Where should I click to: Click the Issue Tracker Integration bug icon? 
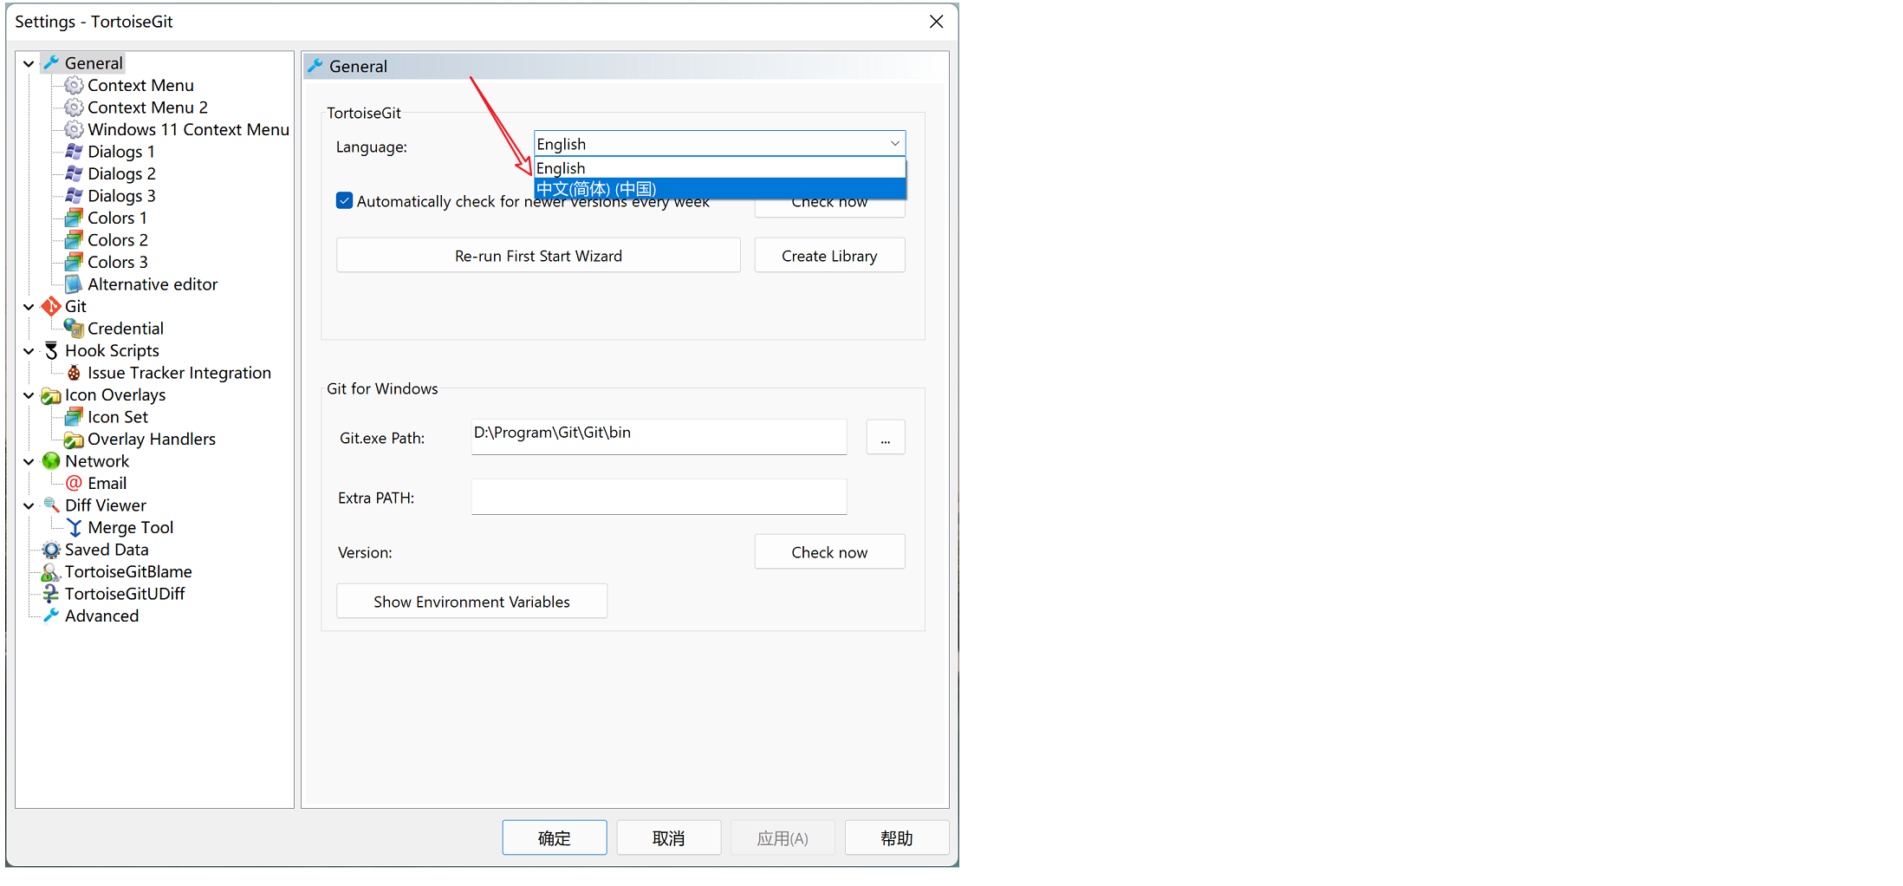pyautogui.click(x=74, y=373)
